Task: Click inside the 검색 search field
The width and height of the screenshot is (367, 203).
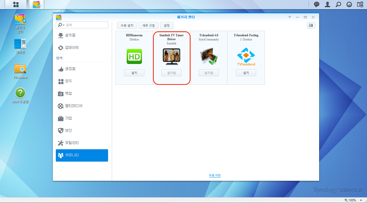Action: 82,25
